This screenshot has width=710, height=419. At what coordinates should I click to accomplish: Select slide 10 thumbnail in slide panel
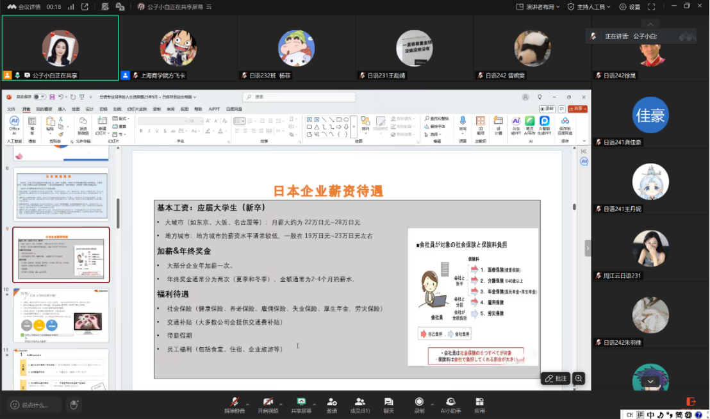point(62,315)
